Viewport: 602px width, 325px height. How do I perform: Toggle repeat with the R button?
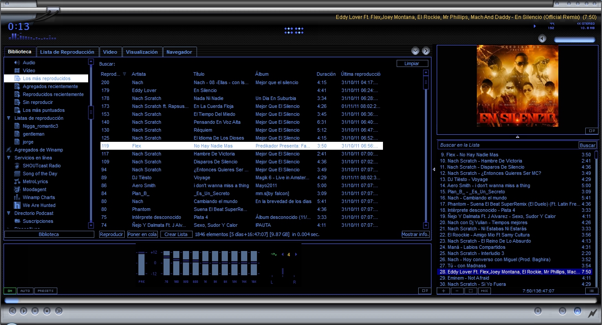(577, 311)
